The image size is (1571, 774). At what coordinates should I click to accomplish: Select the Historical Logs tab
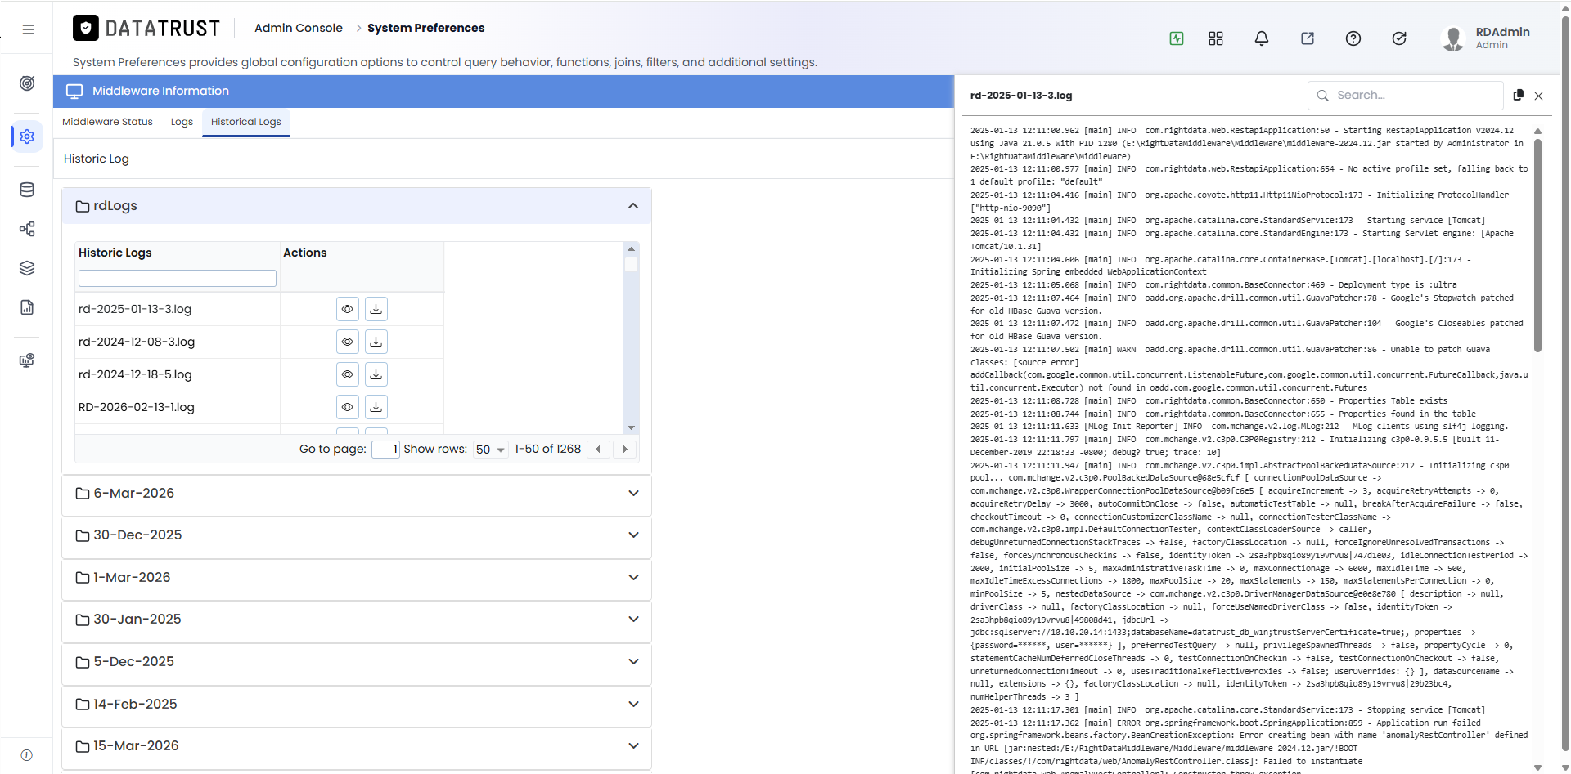coord(246,122)
